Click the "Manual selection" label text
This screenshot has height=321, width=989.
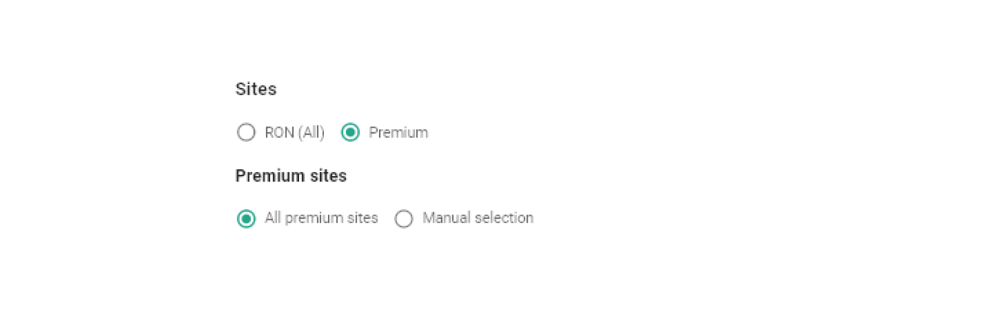(477, 218)
